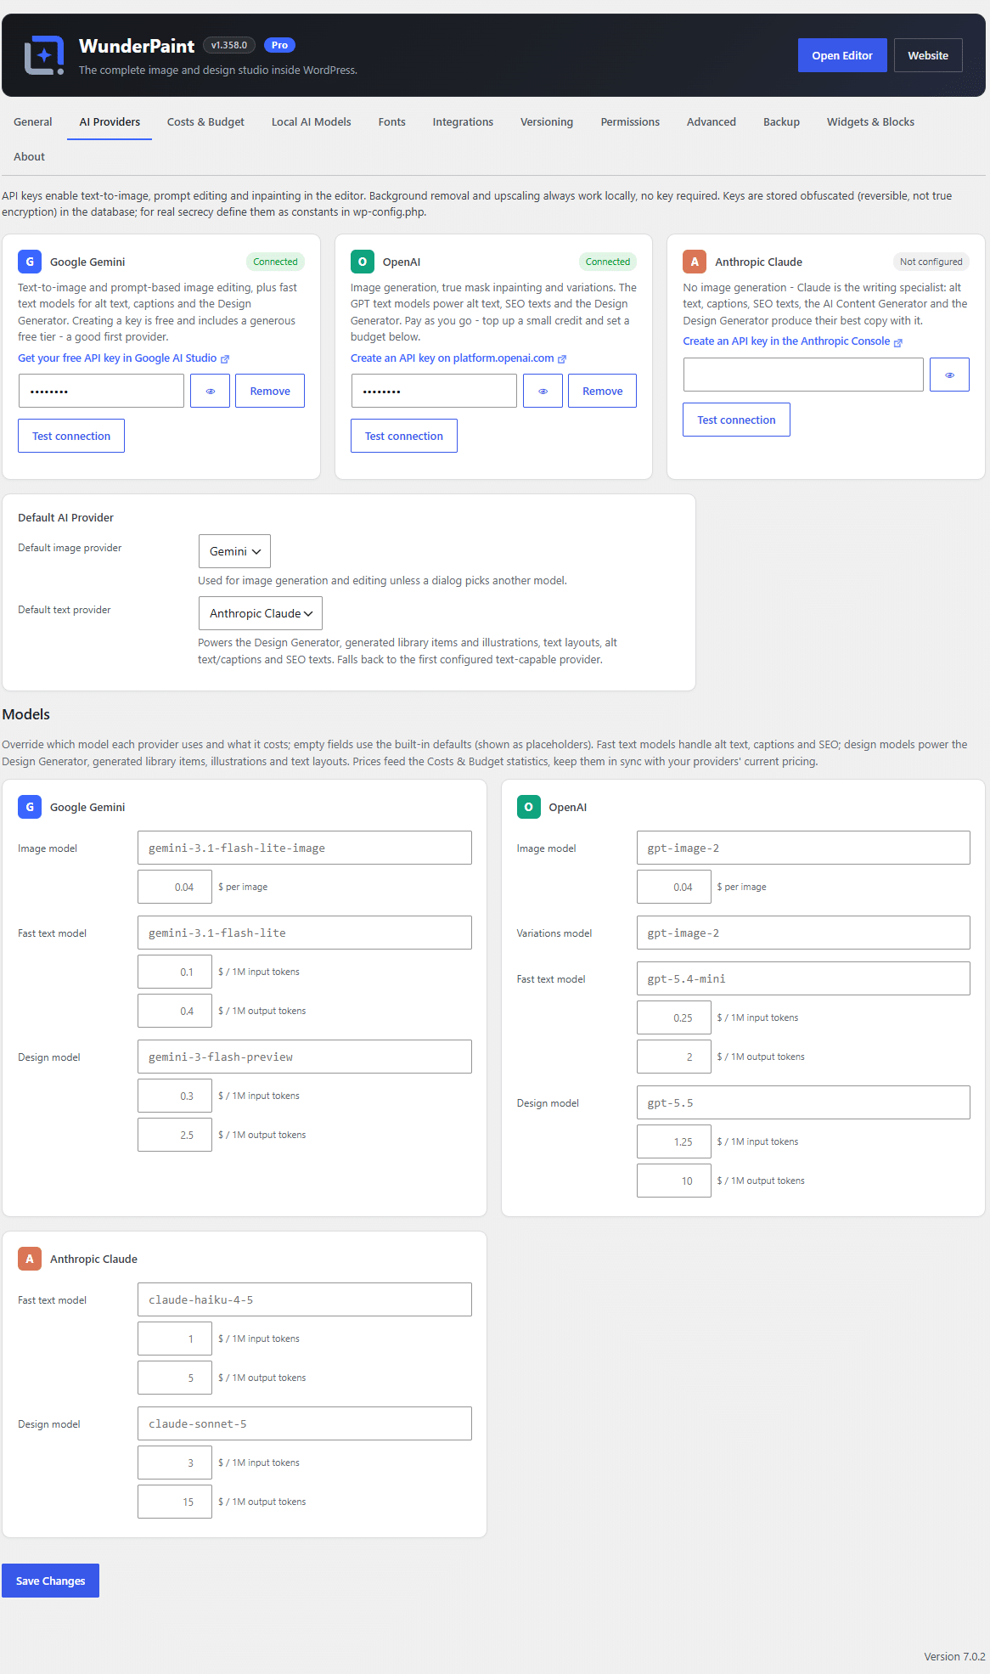Viewport: 990px width, 1674px height.
Task: Click the Google Gemini G icon in provider card
Action: click(x=30, y=262)
